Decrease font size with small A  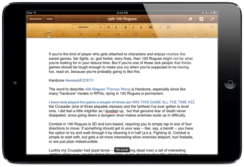[100, 27]
